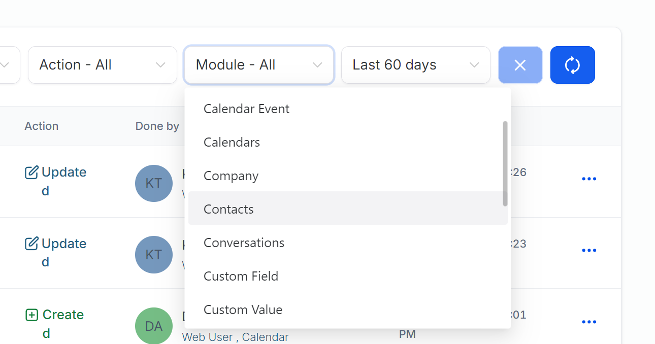Pick Custom Field module option
Image resolution: width=655 pixels, height=344 pixels.
[348, 276]
